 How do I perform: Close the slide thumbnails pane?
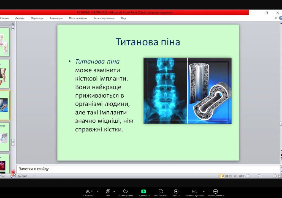tap(13, 24)
